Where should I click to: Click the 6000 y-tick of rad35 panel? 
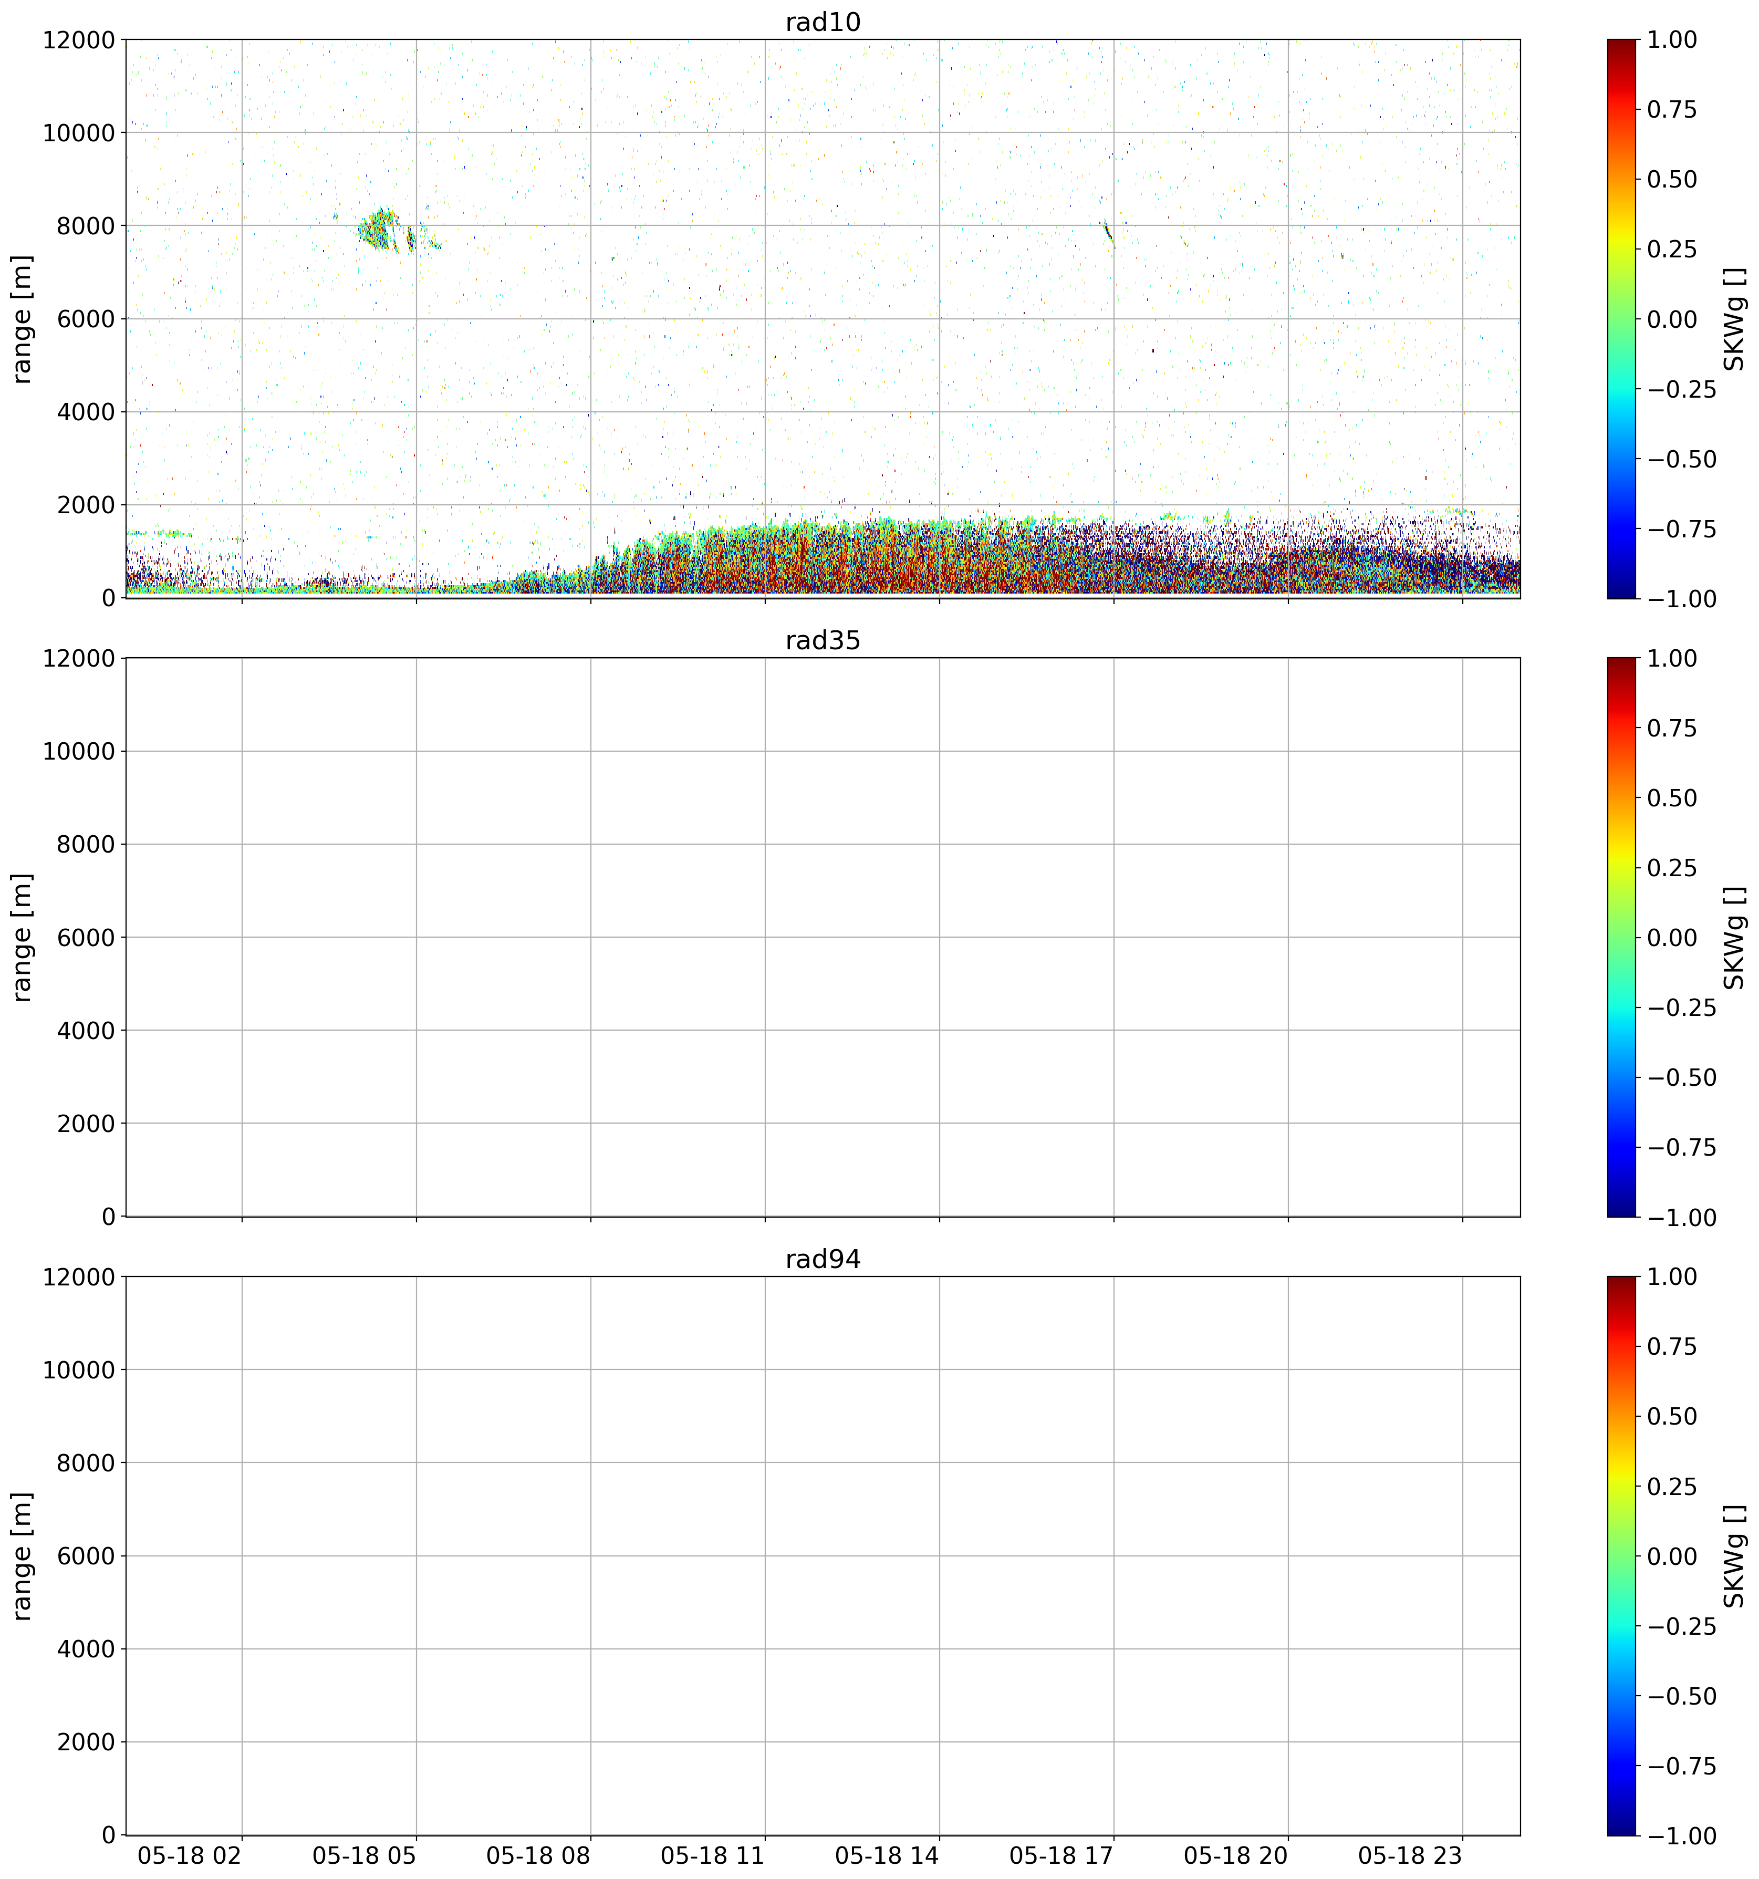[x=85, y=938]
